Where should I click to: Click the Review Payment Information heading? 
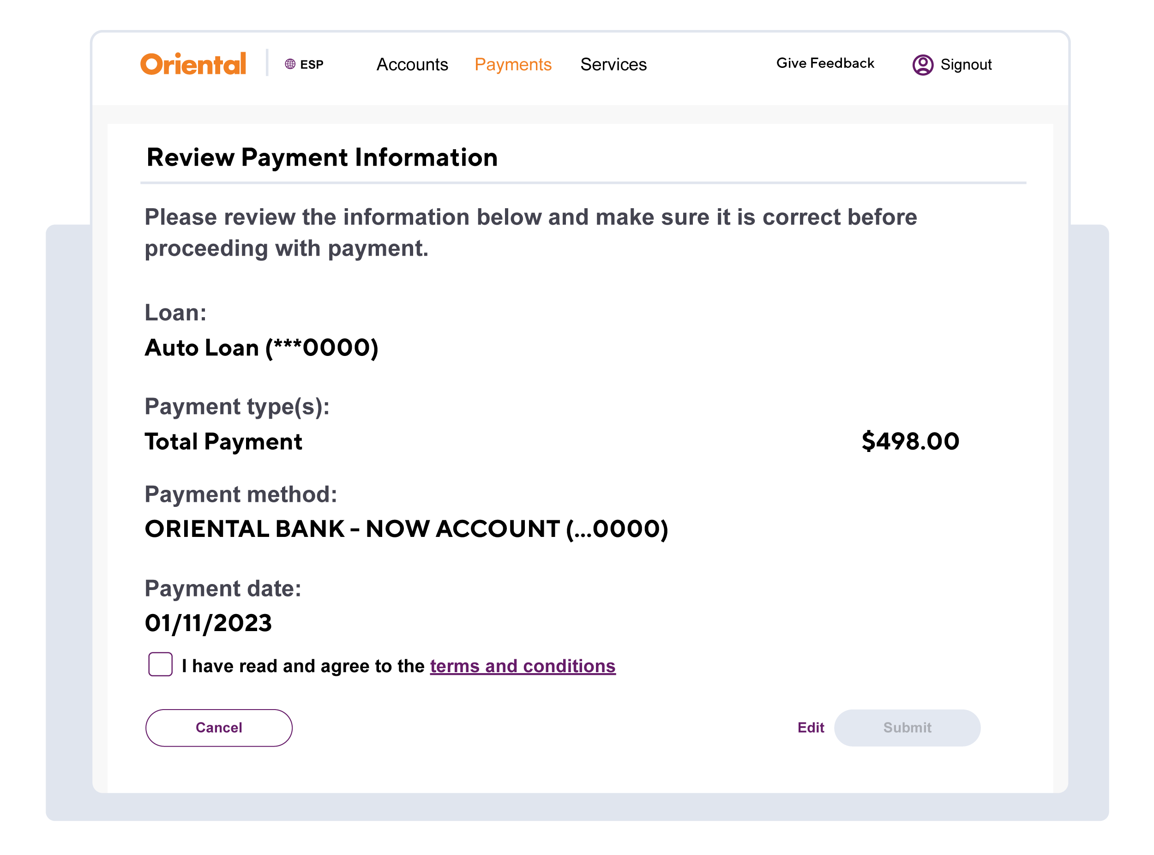pos(322,157)
